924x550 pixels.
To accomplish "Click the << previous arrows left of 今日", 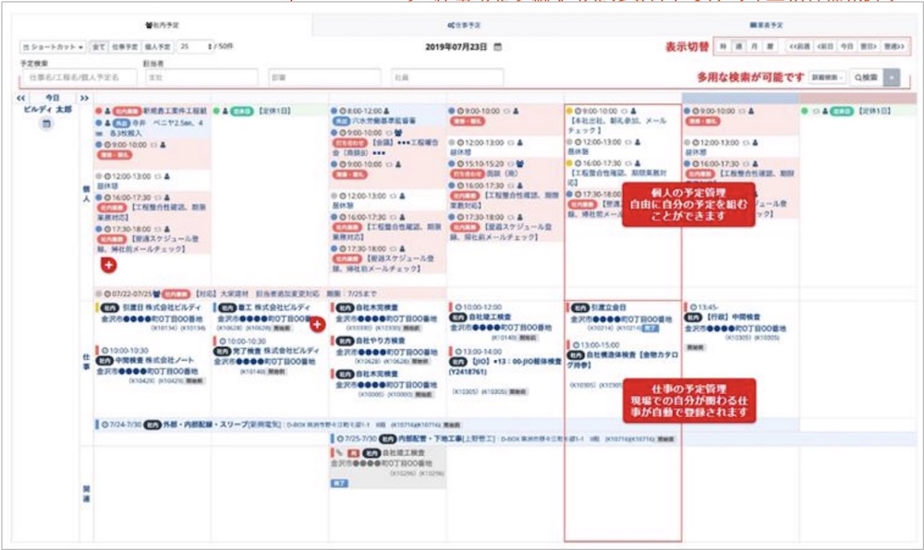I will point(19,97).
